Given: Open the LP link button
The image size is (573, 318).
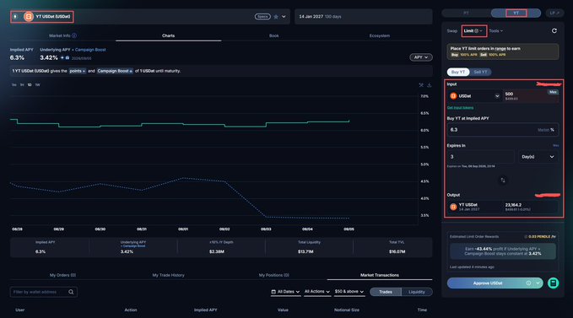Looking at the screenshot, I should [x=554, y=13].
